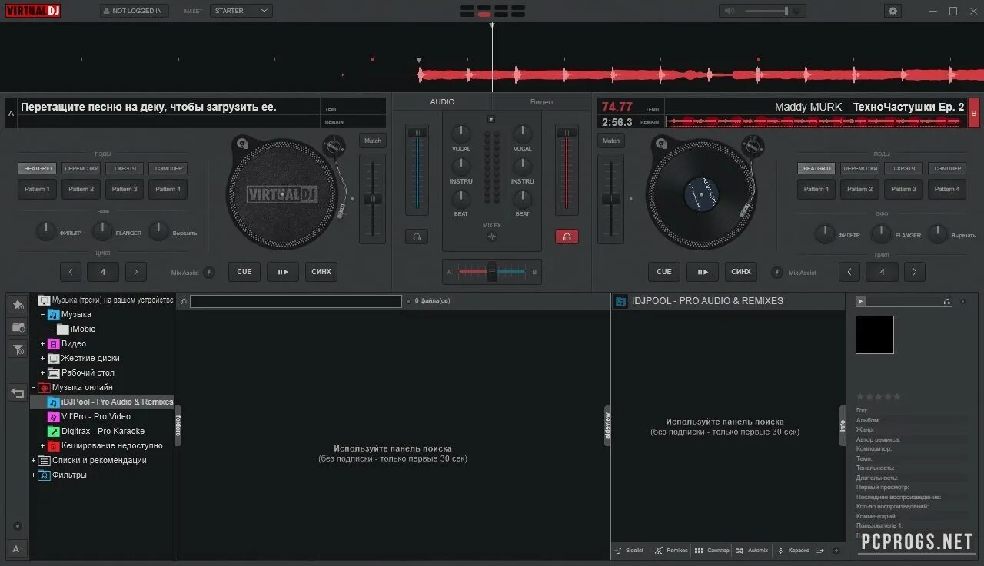Halve the loop on deck A
This screenshot has width=984, height=566.
click(71, 272)
